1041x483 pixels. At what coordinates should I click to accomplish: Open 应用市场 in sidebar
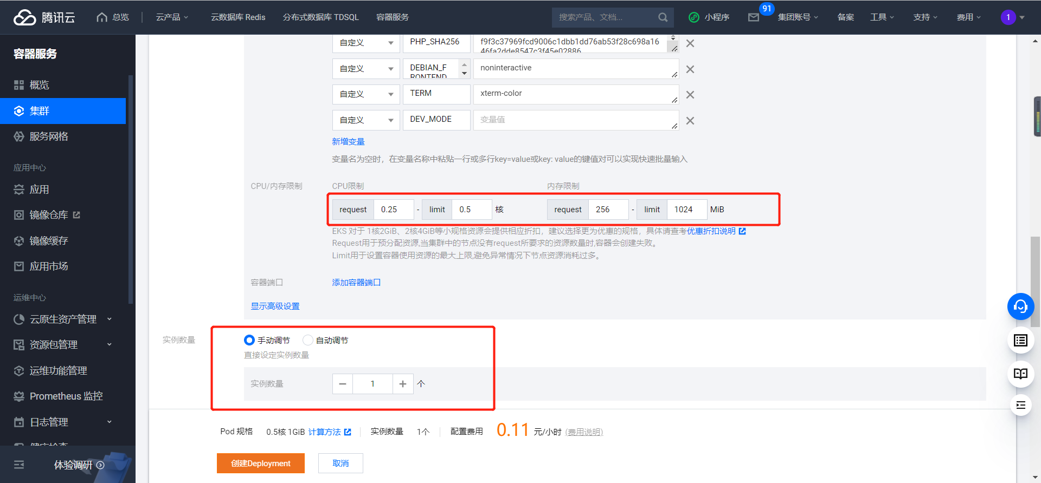(63, 266)
